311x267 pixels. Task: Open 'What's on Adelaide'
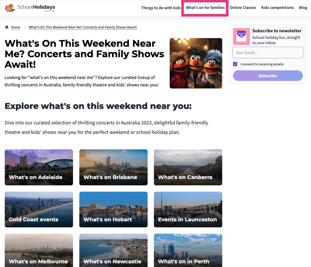coord(39,167)
